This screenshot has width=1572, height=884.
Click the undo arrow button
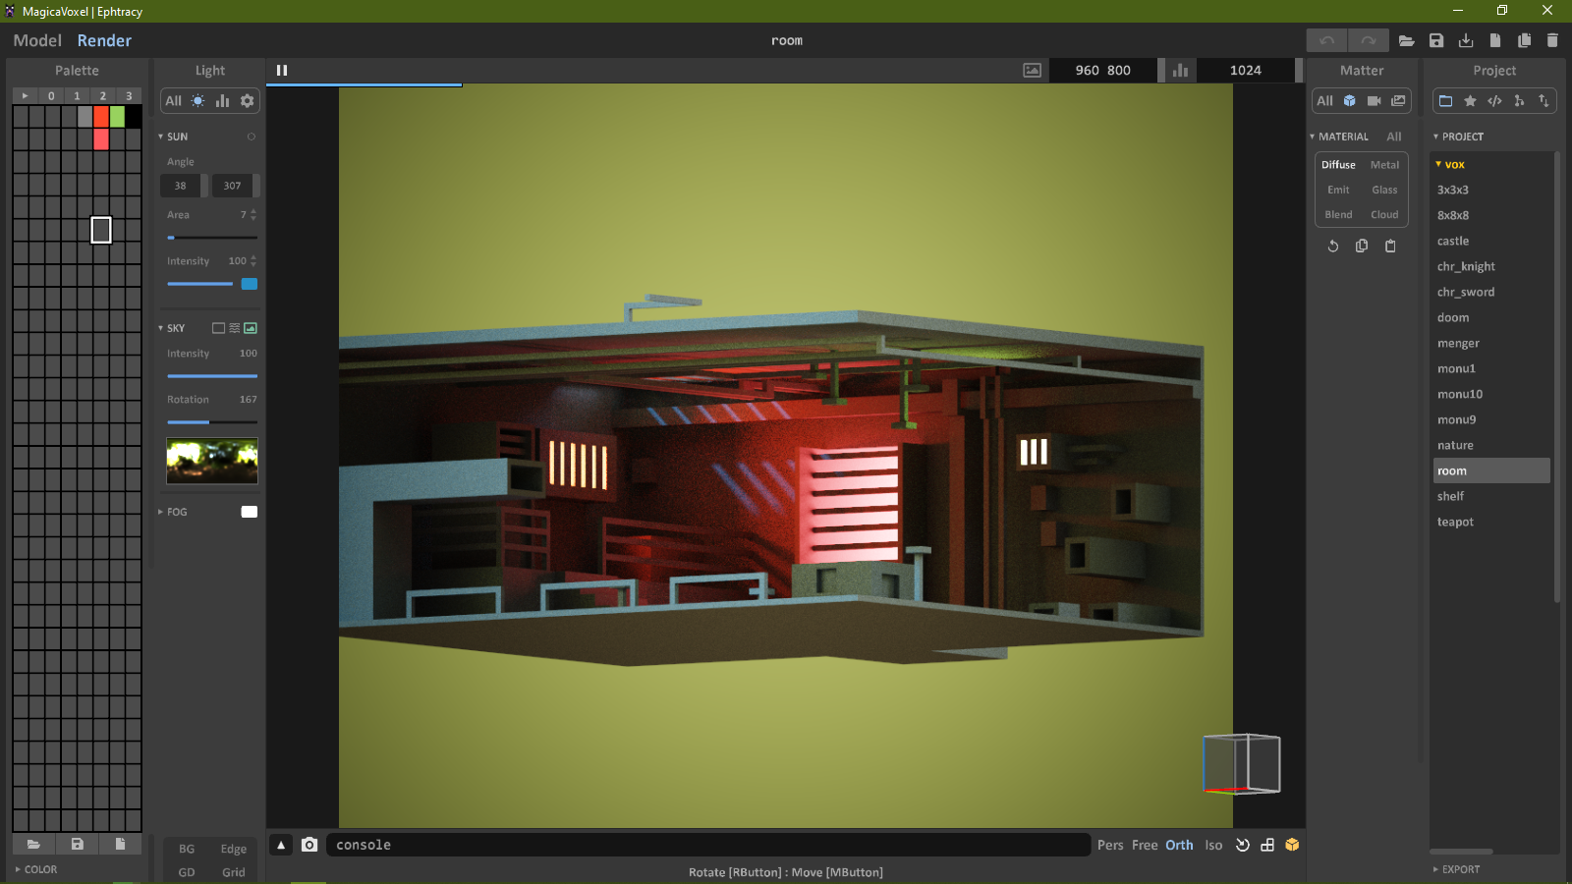point(1326,40)
